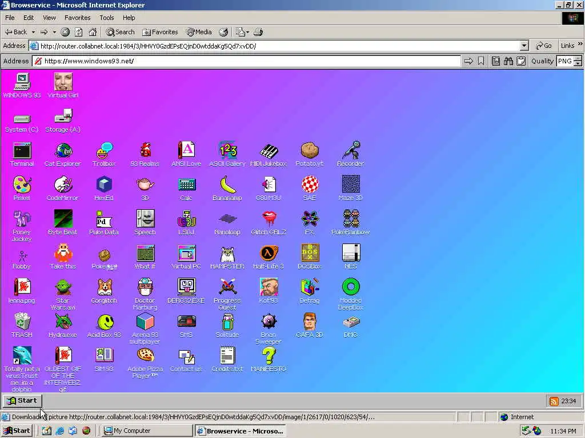Click the Browservice find binoculars icon

508,61
